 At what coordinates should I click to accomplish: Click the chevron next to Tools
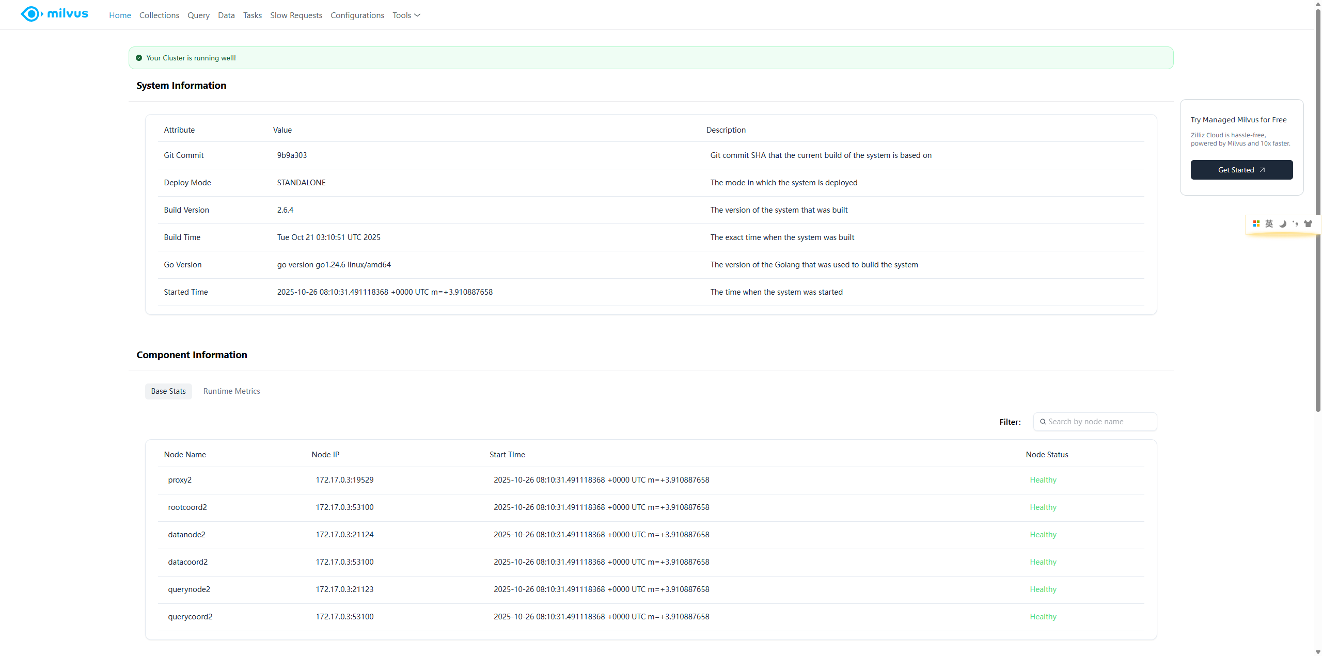[417, 15]
